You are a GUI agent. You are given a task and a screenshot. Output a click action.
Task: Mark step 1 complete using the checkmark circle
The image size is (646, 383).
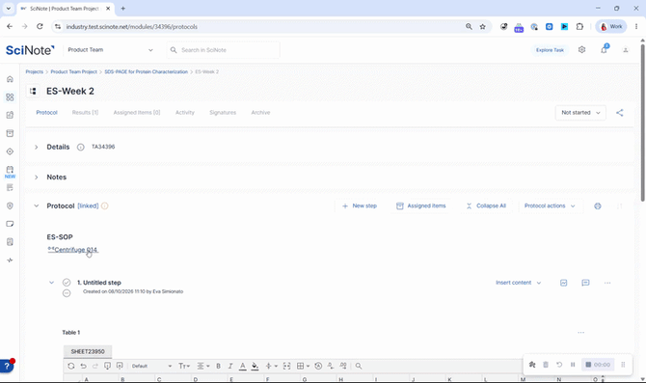[x=67, y=283]
